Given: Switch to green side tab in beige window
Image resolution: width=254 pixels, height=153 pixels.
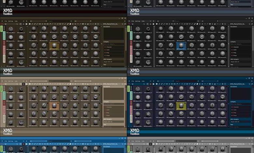Looking at the screenshot, I should click(x=2, y=89).
